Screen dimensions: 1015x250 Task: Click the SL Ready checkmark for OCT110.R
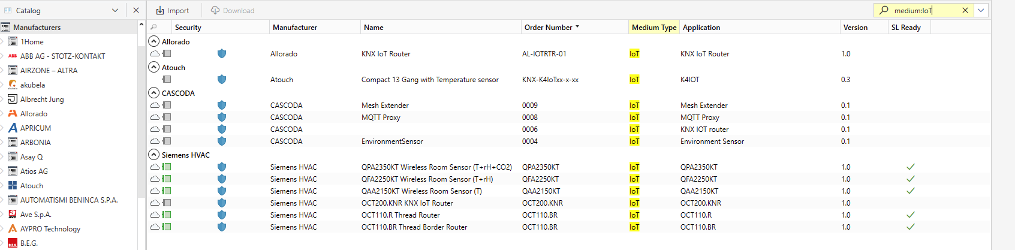(x=910, y=215)
